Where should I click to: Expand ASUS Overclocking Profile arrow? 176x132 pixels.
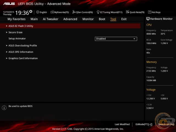7,46
